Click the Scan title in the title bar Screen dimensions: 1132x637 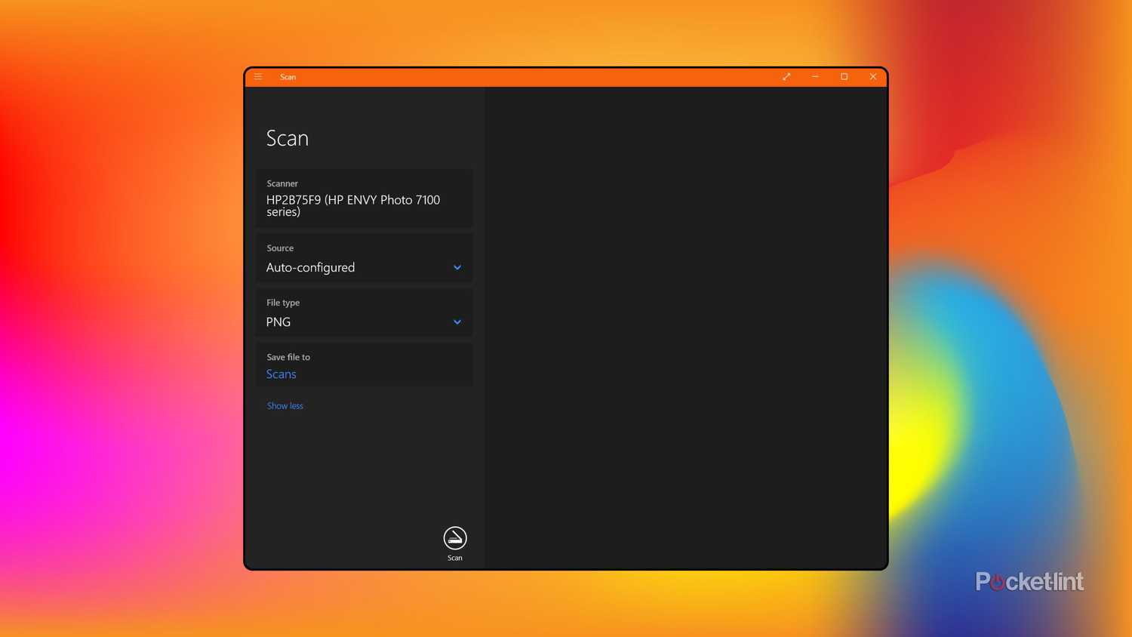[288, 76]
